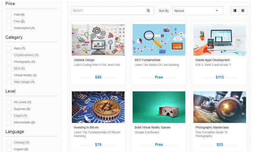
Task: Filter by Cryptocurrency category
Action: point(9,55)
